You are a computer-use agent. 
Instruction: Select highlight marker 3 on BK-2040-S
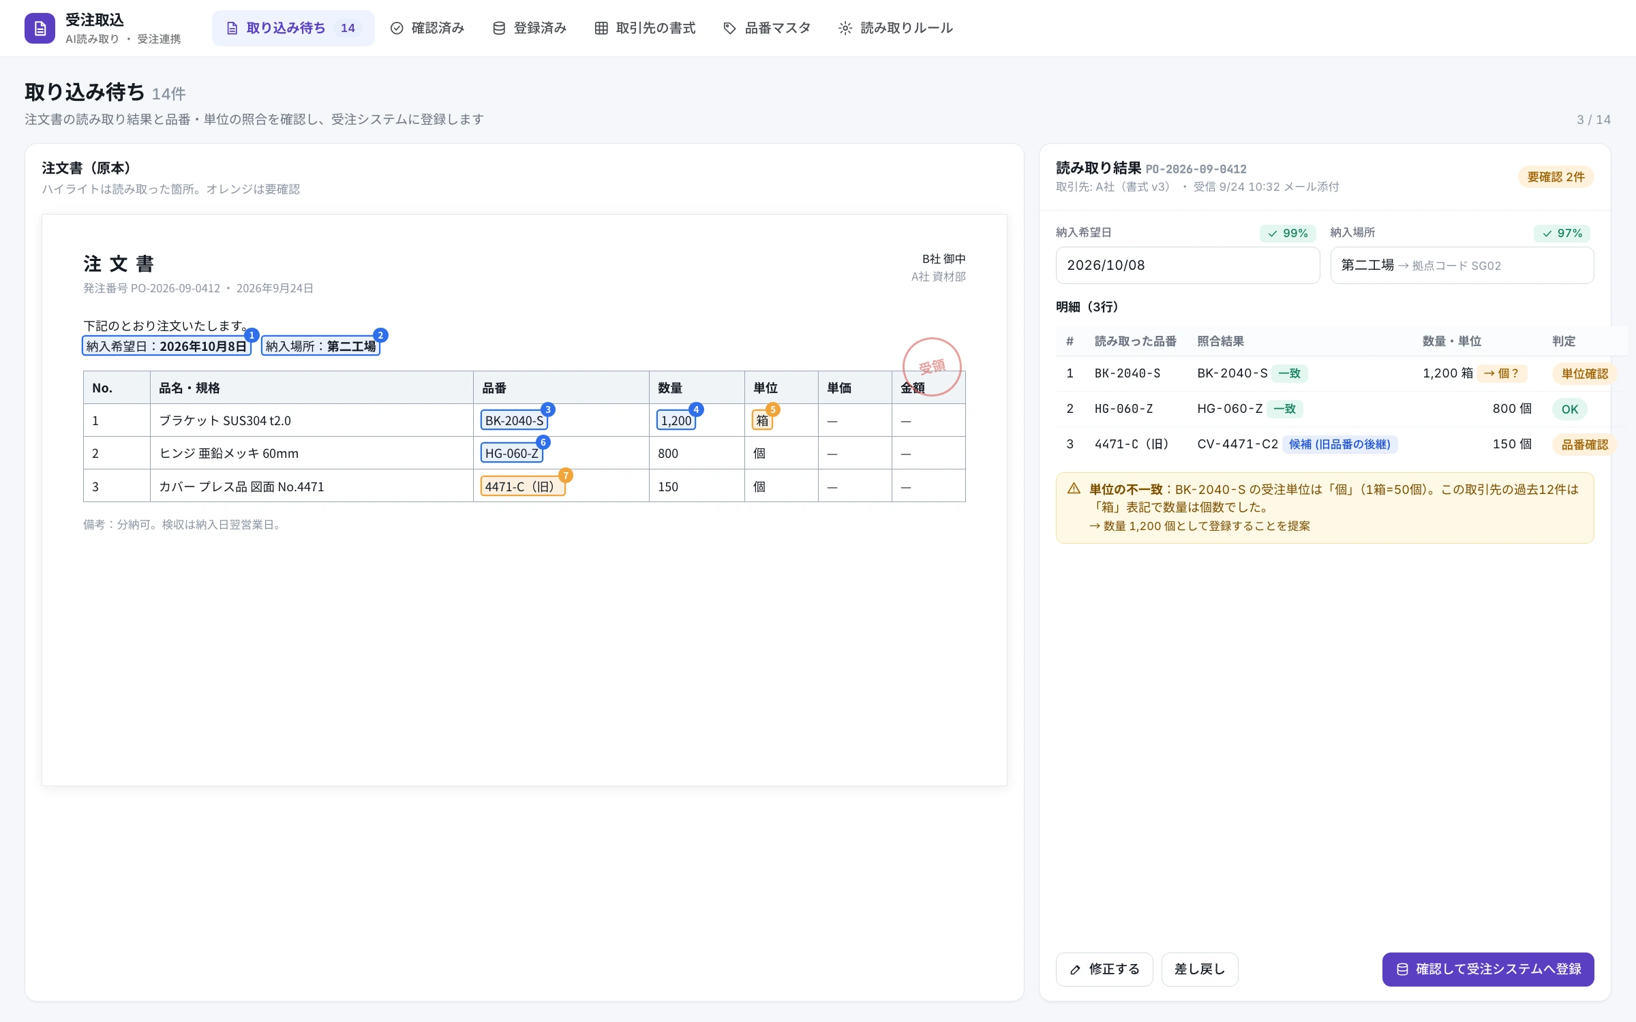tap(548, 409)
